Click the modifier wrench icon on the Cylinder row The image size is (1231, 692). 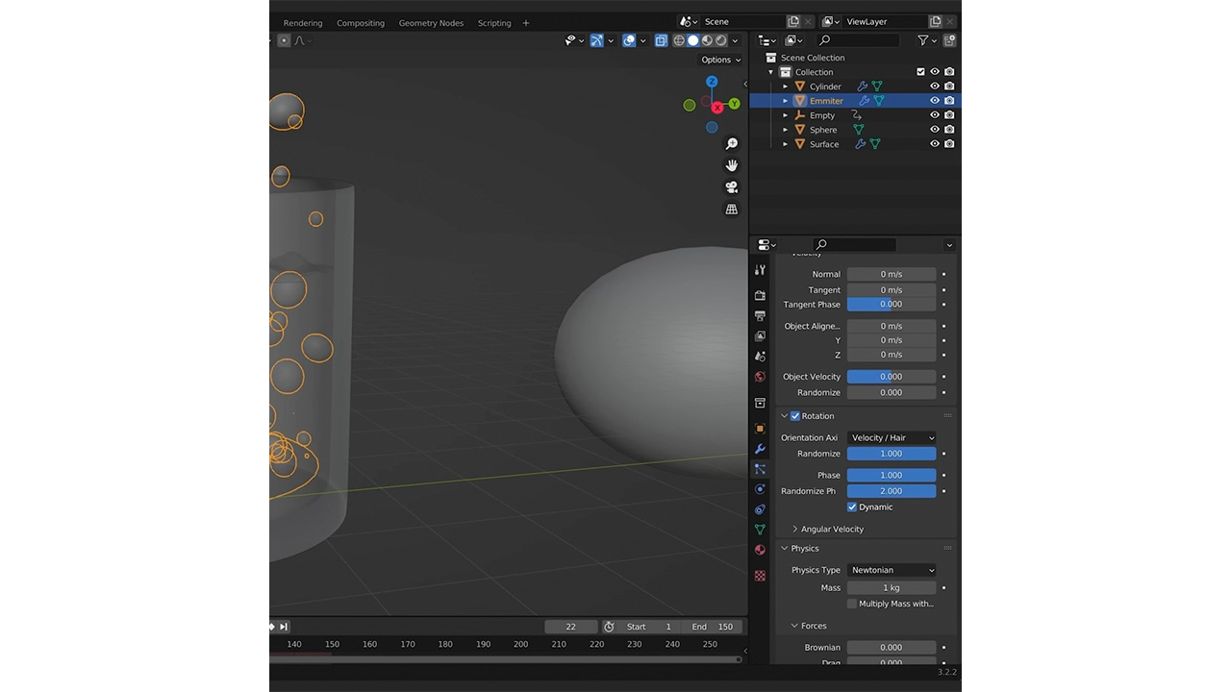[862, 86]
